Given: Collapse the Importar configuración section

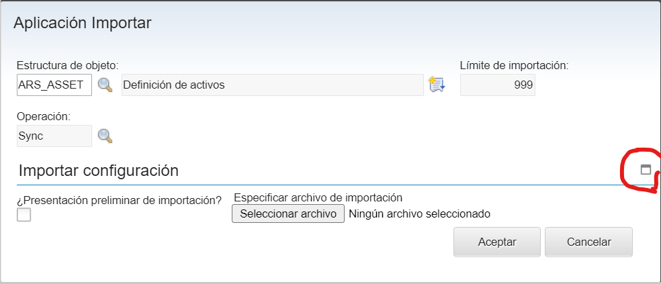Looking at the screenshot, I should pos(646,170).
